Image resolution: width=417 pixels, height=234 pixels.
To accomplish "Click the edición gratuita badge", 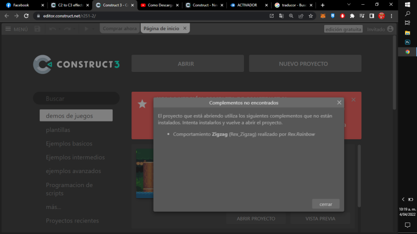I will [x=343, y=29].
